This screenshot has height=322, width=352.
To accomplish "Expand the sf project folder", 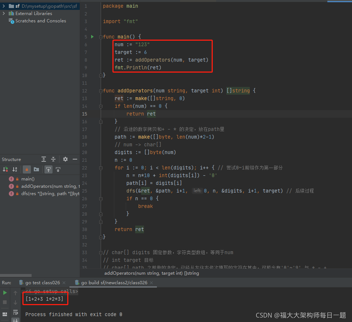I will click(4, 6).
